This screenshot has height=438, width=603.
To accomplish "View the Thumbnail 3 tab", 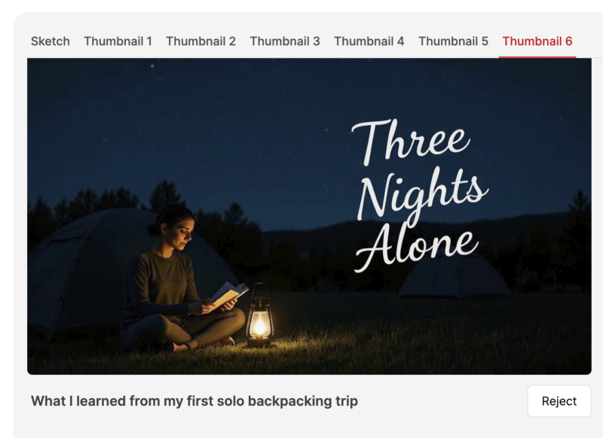I will pos(285,41).
